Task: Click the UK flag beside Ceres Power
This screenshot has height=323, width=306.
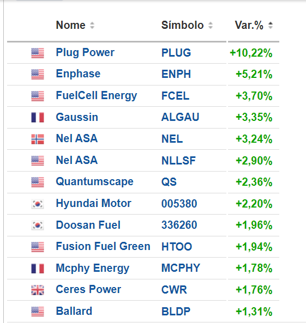Action: pyautogui.click(x=38, y=290)
